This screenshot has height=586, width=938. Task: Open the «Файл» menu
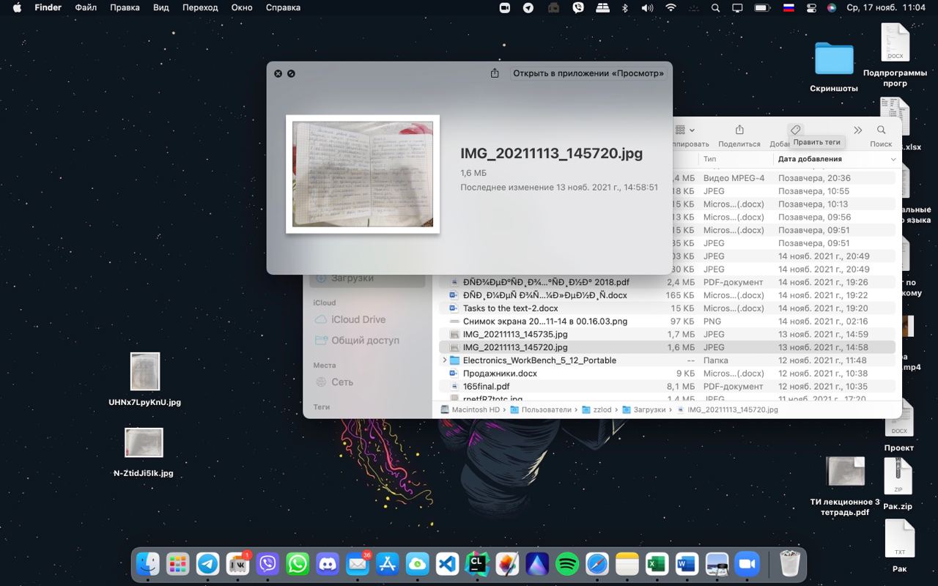(x=86, y=7)
